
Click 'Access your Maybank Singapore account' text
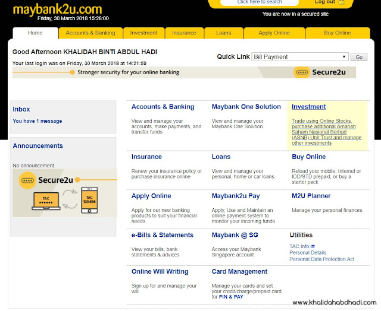click(236, 252)
